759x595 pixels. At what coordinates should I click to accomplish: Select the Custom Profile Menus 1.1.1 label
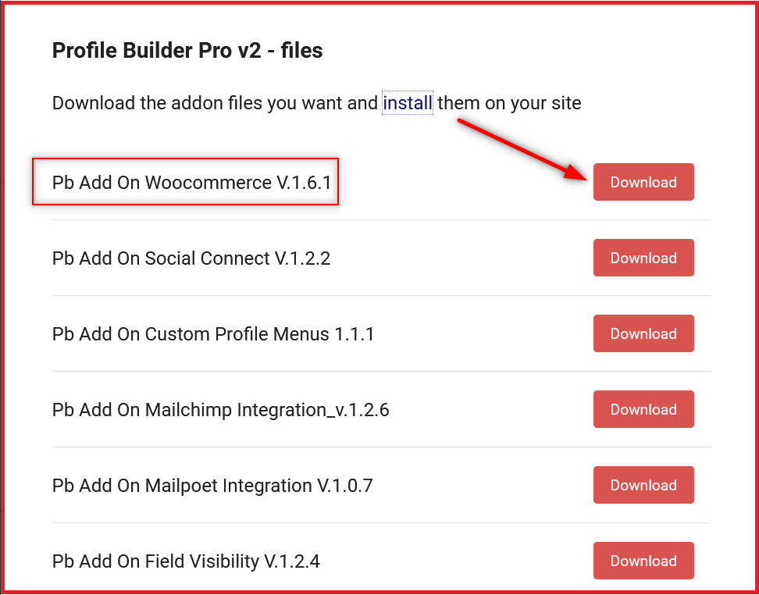click(213, 334)
